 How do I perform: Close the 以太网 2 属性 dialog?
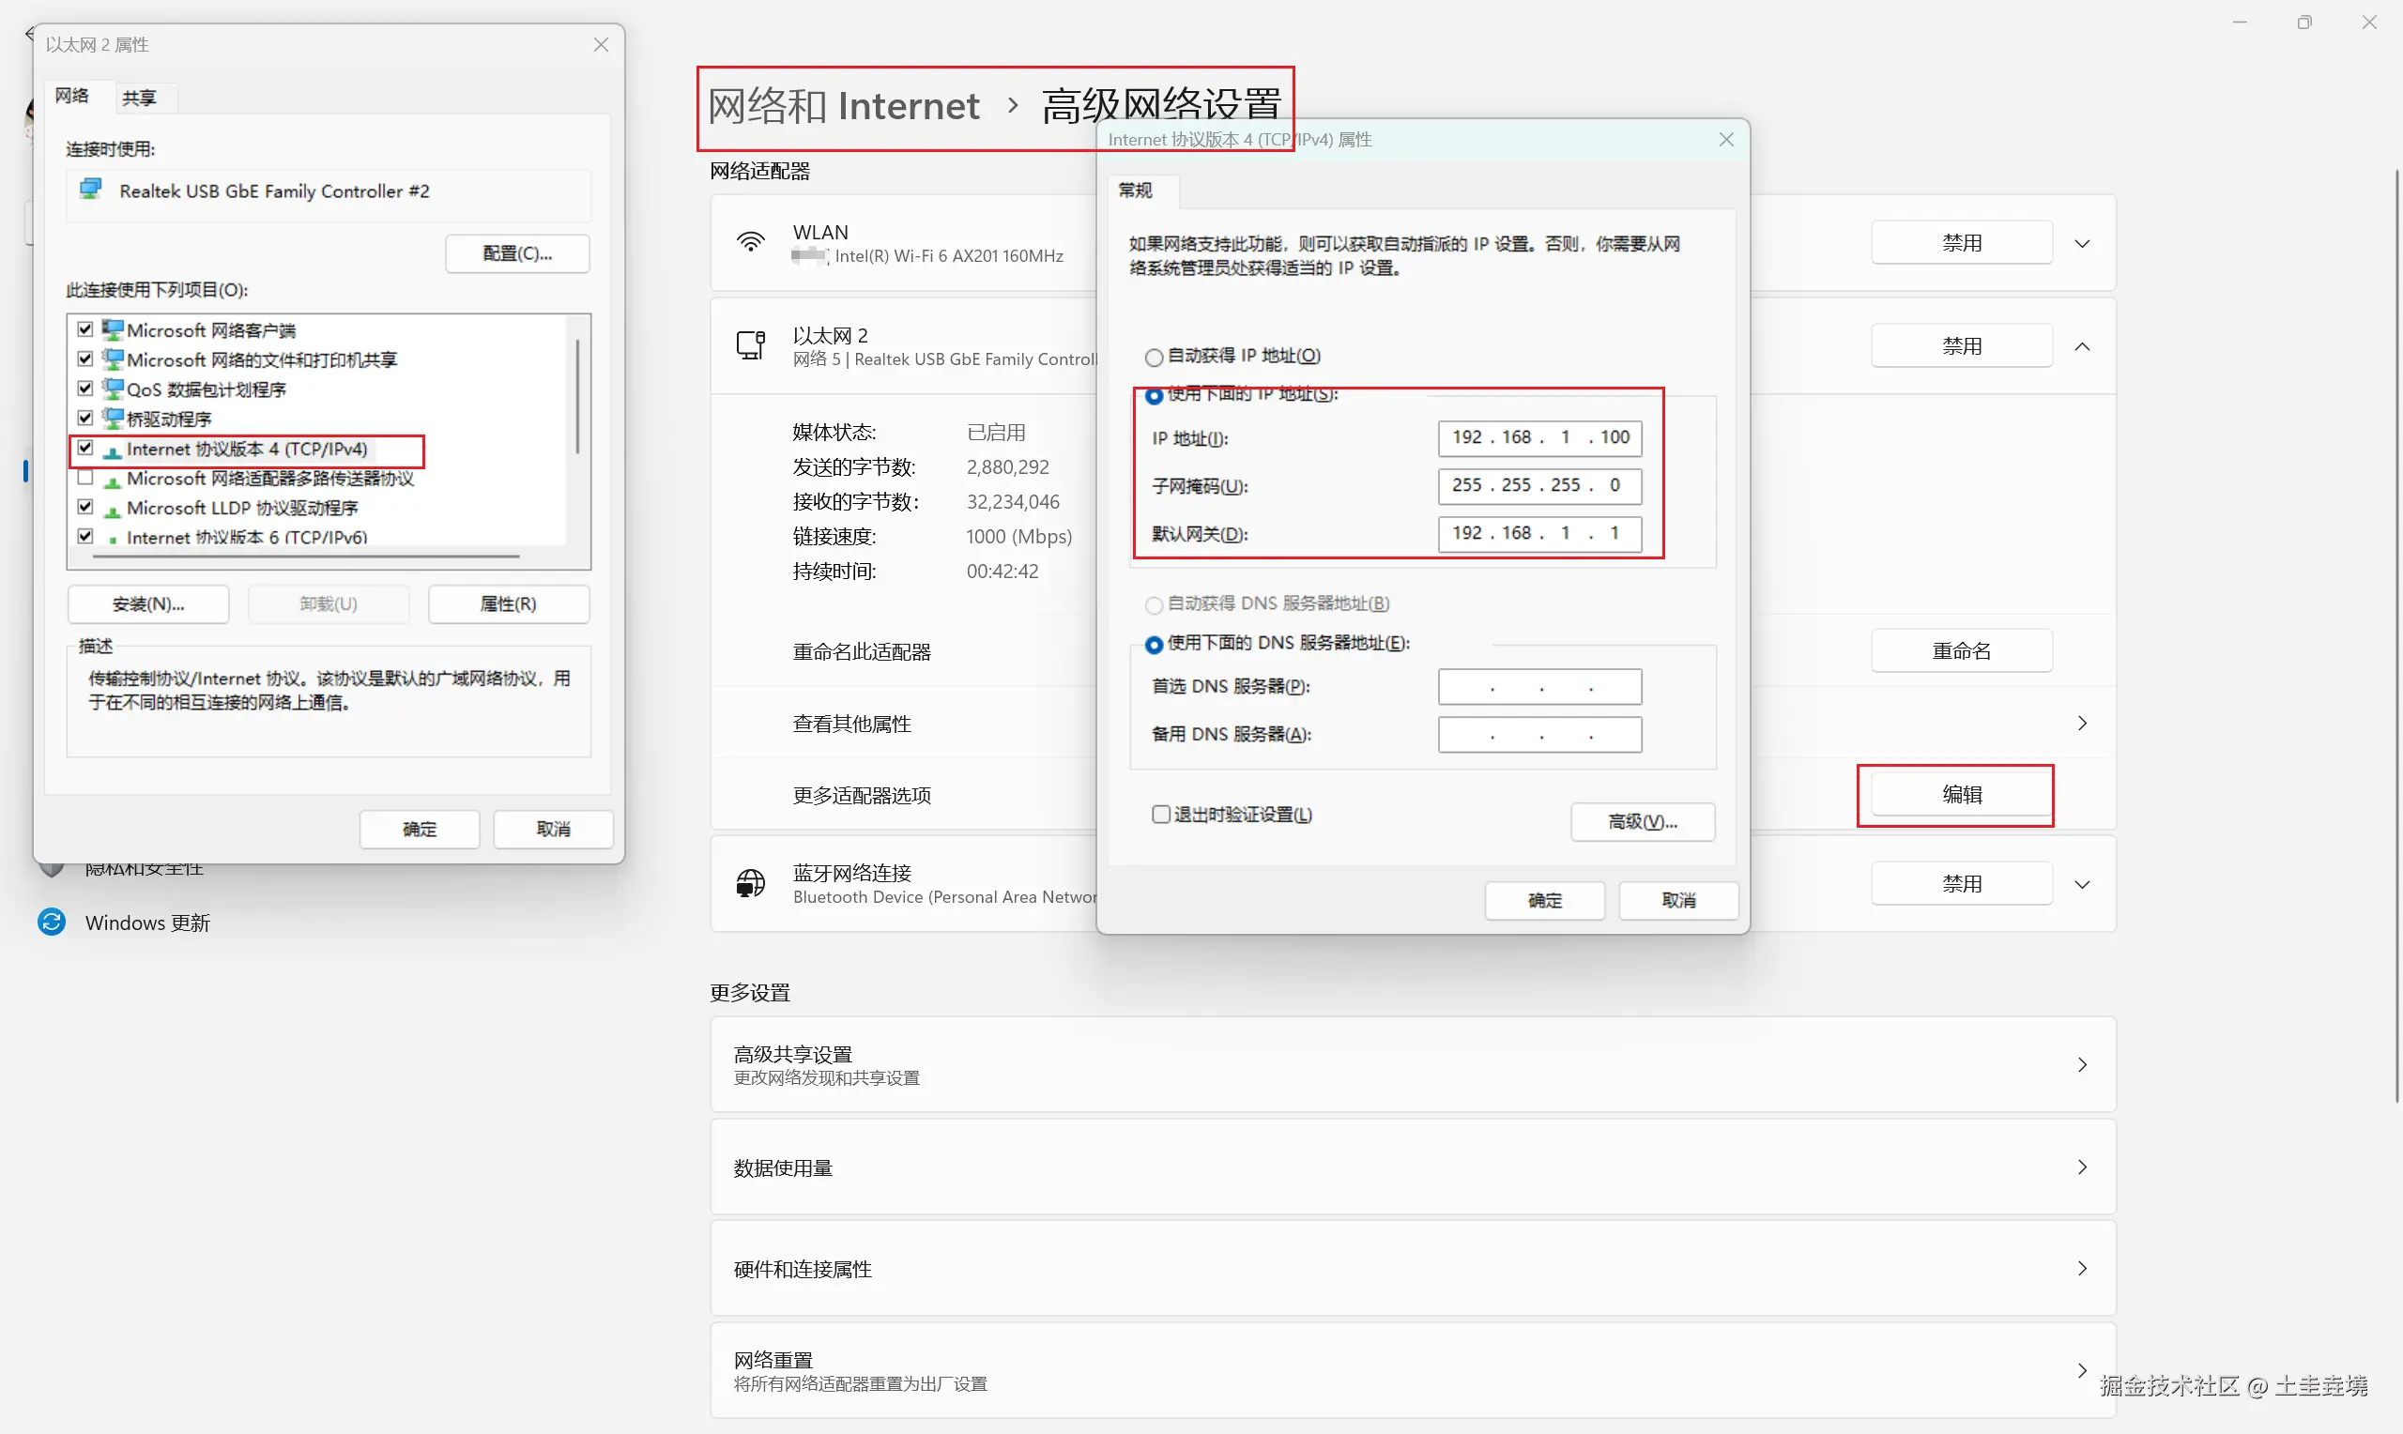coord(601,45)
